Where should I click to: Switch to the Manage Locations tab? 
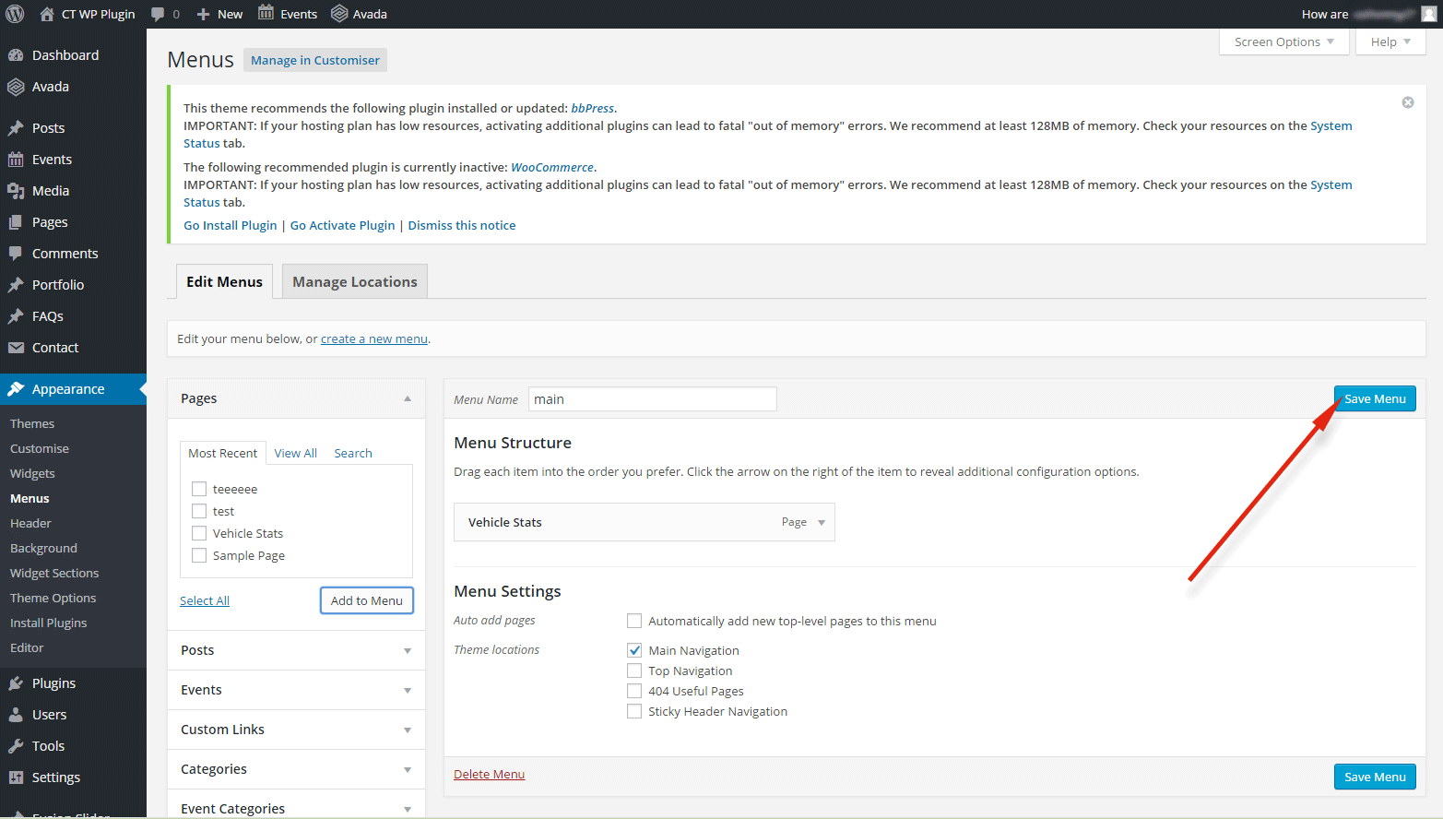(x=354, y=282)
